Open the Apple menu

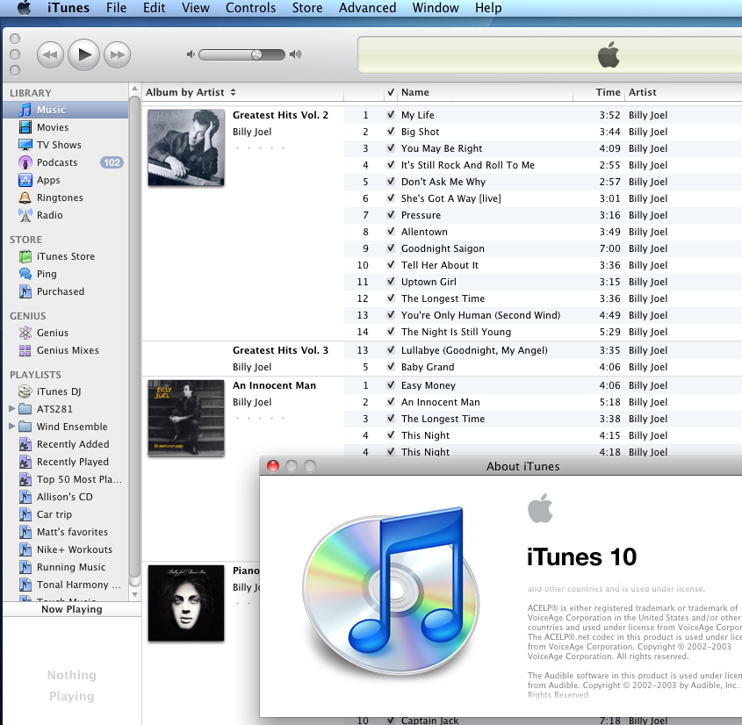[24, 8]
